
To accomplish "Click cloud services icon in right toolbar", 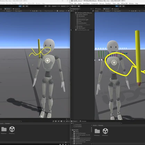I will coord(79,6).
